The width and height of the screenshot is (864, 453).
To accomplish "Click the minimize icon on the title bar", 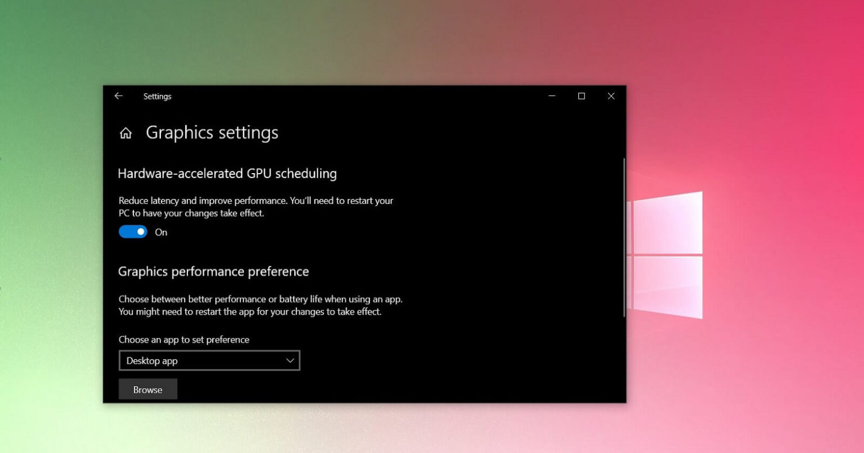I will [551, 96].
